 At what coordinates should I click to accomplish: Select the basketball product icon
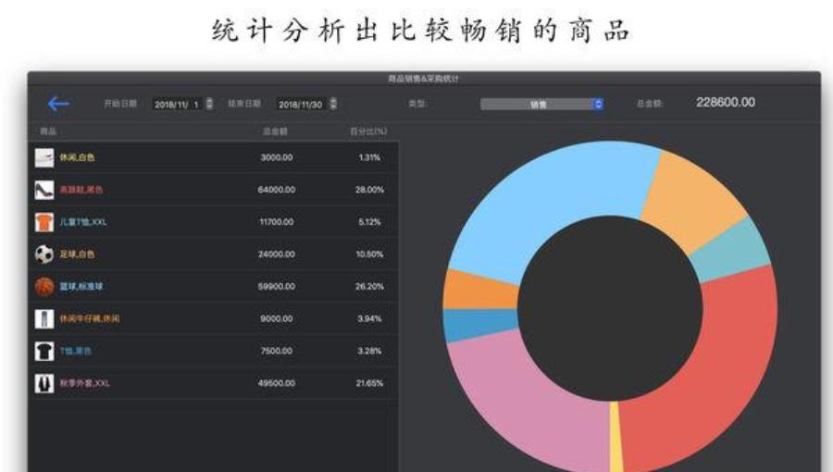click(44, 287)
